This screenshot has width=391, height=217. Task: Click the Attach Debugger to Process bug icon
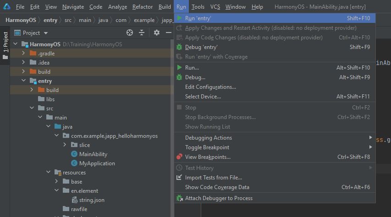[x=179, y=198]
